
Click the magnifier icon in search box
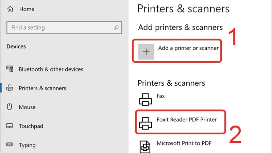click(116, 28)
